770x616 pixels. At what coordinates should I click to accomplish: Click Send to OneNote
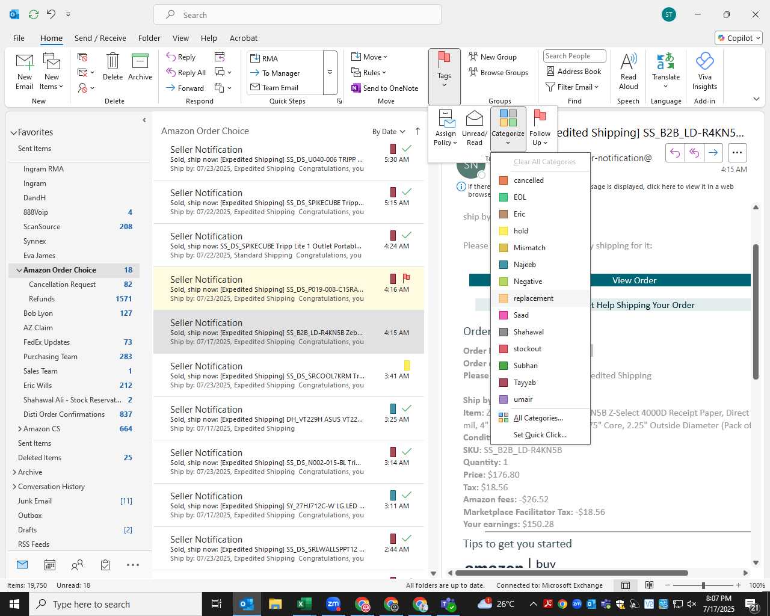385,88
